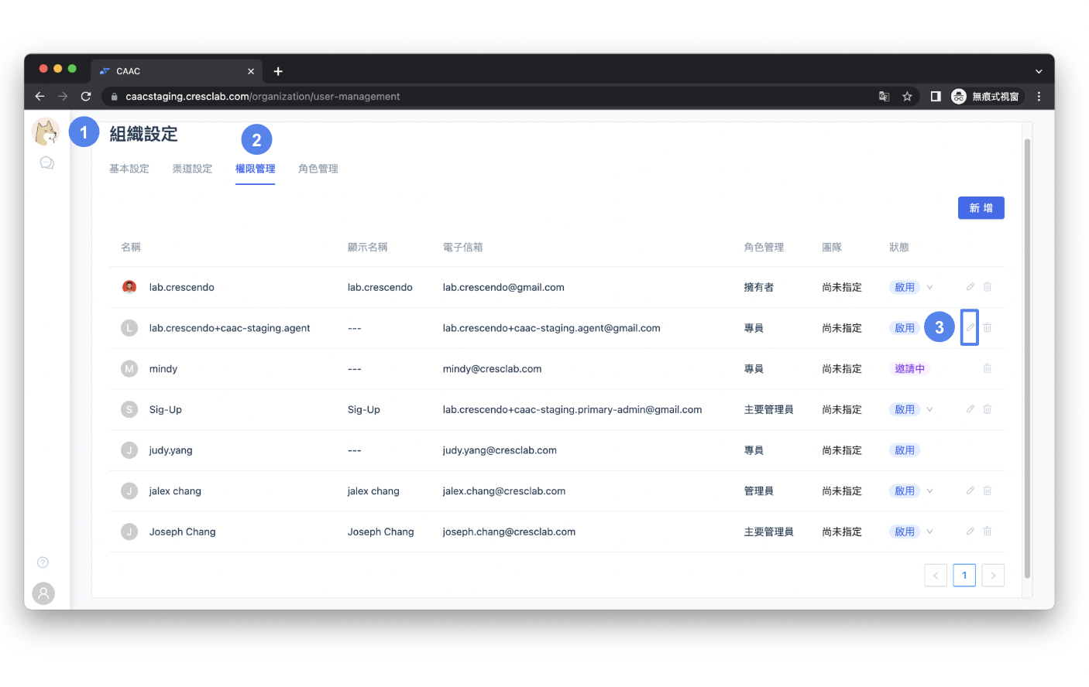The height and width of the screenshot is (687, 1089).
Task: Go to pagination page 1
Action: click(x=964, y=576)
